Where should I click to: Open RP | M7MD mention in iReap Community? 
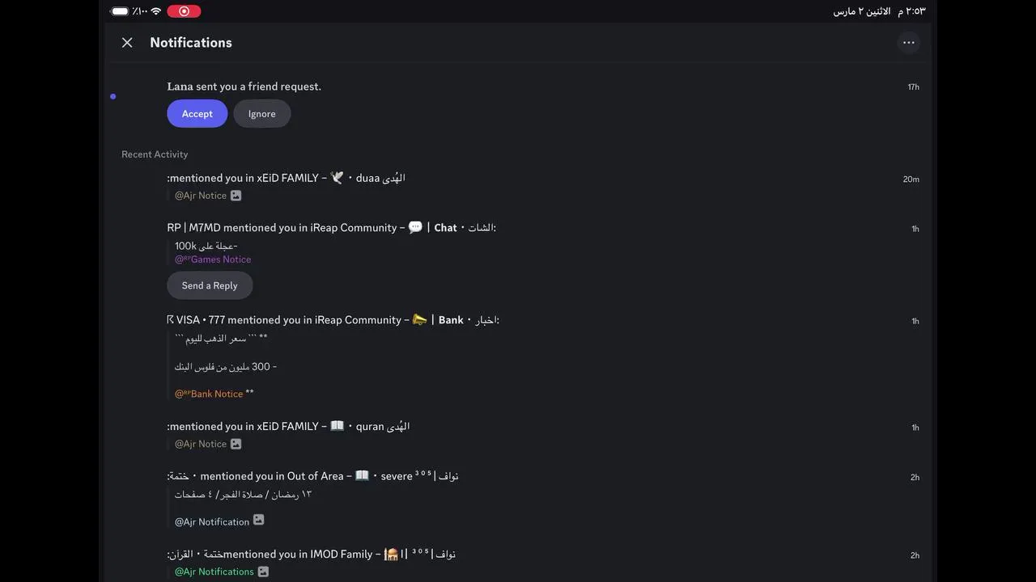pyautogui.click(x=331, y=228)
